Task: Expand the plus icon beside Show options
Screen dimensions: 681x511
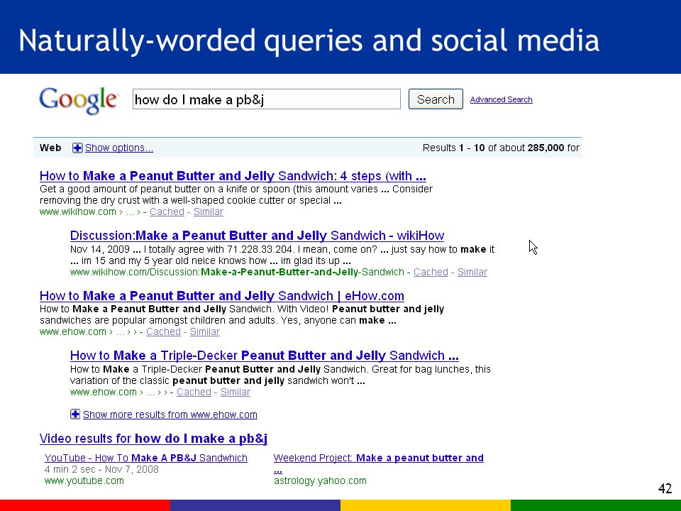Action: (x=77, y=148)
